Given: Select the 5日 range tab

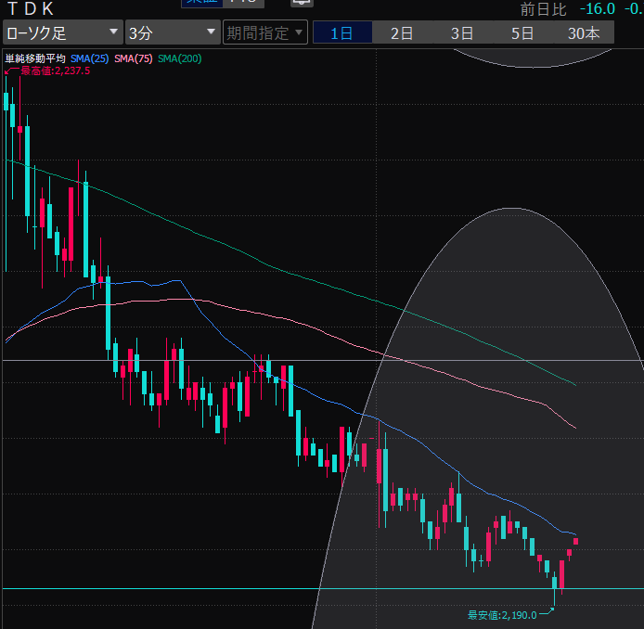Looking at the screenshot, I should coord(522,33).
